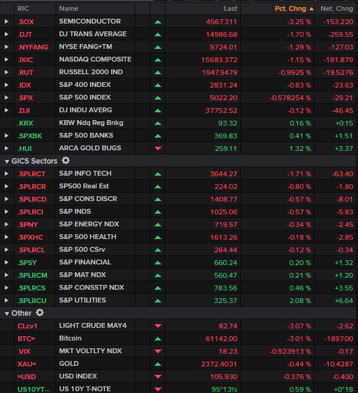This screenshot has width=358, height=393.
Task: Click green up arrow on S&P FINANCIAL row
Action: coord(158,263)
